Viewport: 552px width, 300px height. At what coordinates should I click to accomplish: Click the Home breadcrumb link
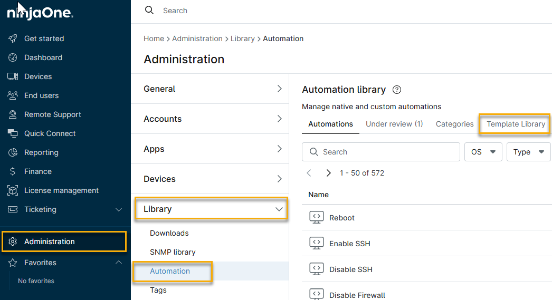pyautogui.click(x=154, y=38)
